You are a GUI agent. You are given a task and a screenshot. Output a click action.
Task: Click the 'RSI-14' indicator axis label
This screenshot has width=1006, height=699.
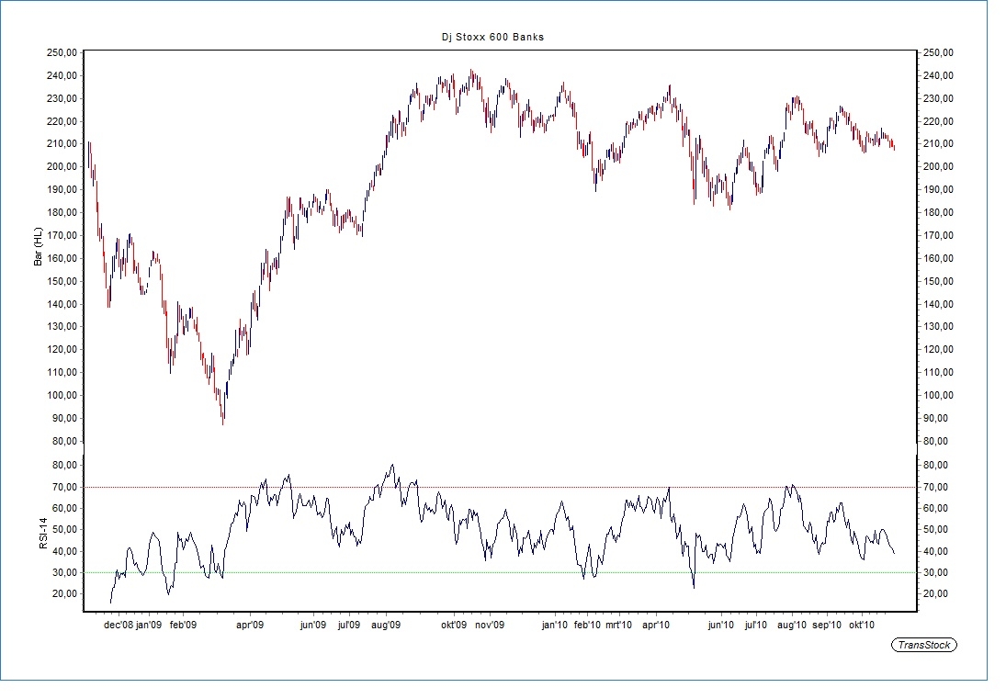[x=43, y=535]
